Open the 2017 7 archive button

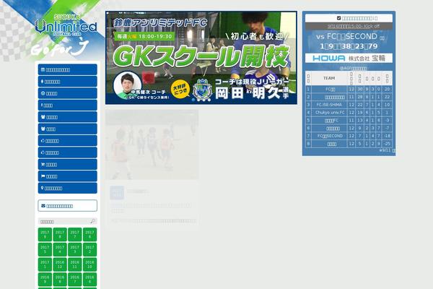(75, 235)
